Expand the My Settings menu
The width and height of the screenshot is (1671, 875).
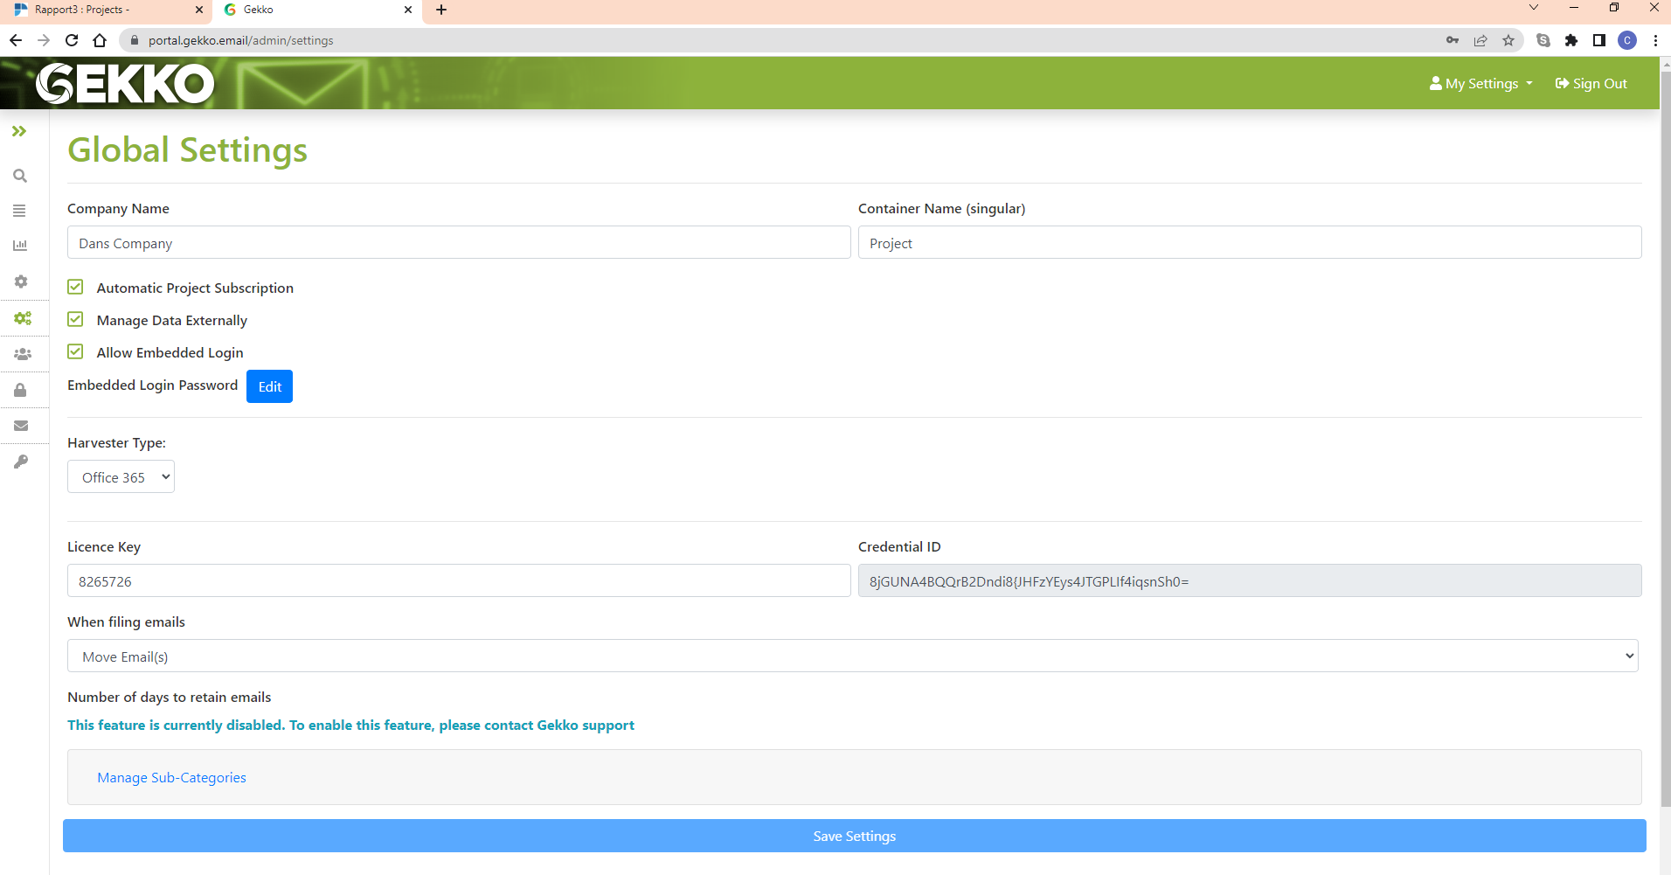pyautogui.click(x=1480, y=83)
